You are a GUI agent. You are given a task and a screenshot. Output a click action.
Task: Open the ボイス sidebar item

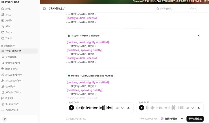pyautogui.click(x=19, y=15)
